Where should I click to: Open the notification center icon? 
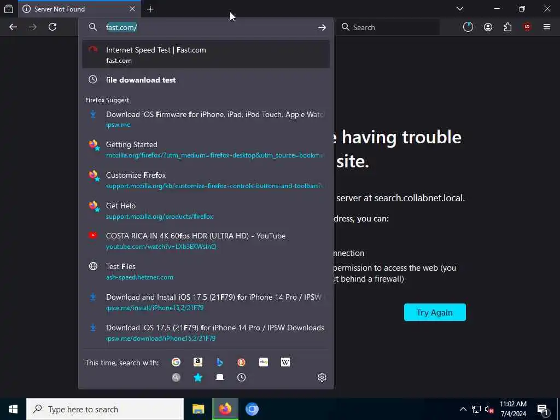542,409
